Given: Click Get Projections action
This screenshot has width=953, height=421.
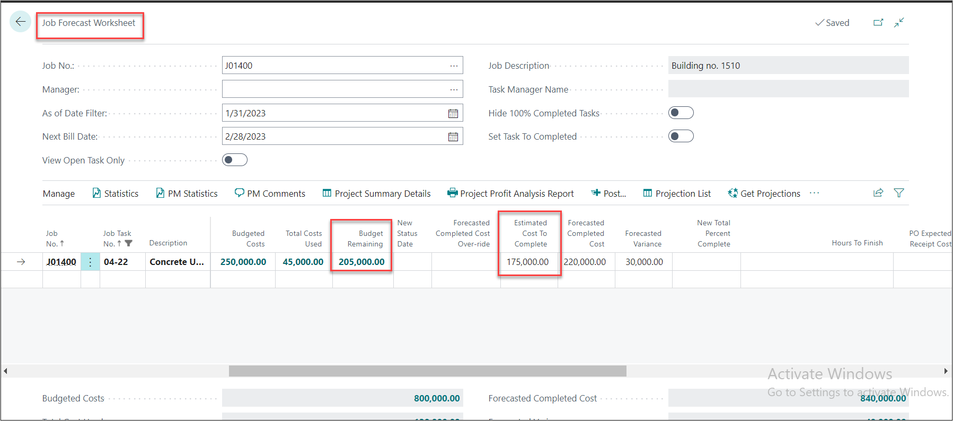Looking at the screenshot, I should coord(764,194).
